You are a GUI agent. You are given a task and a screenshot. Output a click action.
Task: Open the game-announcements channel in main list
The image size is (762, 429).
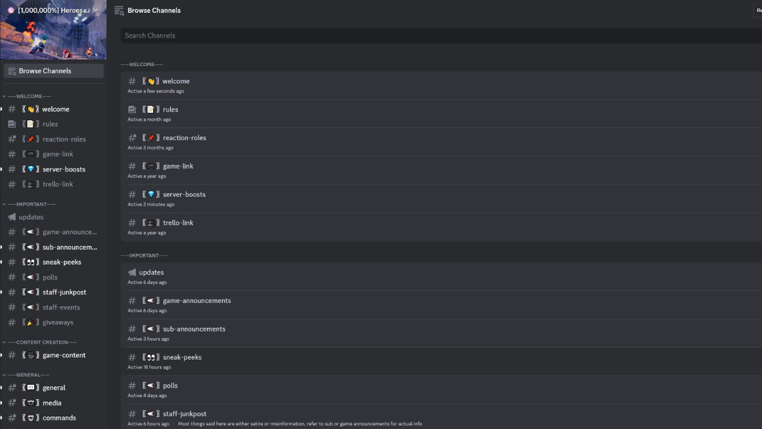(197, 301)
